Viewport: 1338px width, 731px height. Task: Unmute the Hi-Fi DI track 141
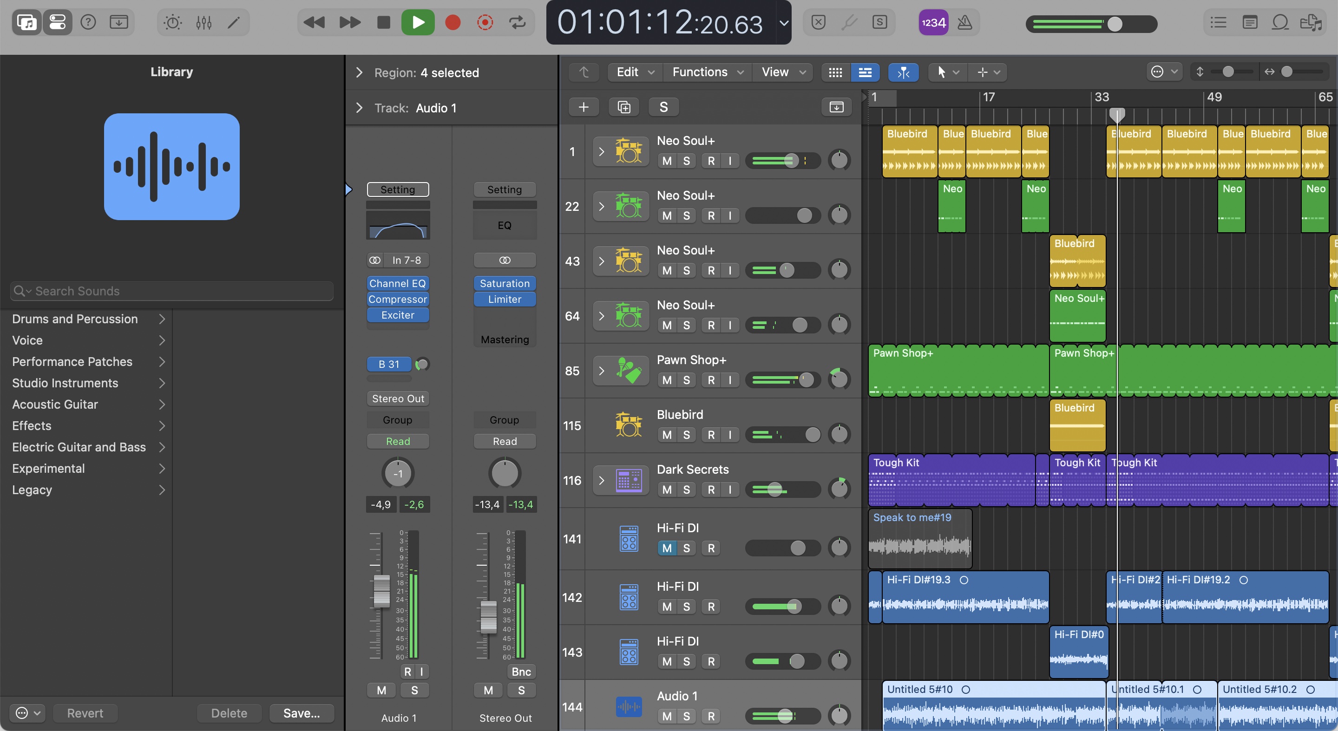click(667, 548)
